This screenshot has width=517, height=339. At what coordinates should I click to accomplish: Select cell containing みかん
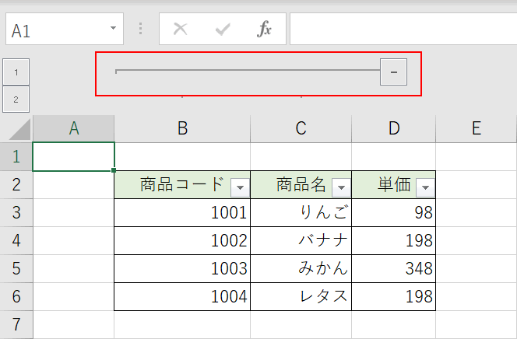(x=301, y=268)
